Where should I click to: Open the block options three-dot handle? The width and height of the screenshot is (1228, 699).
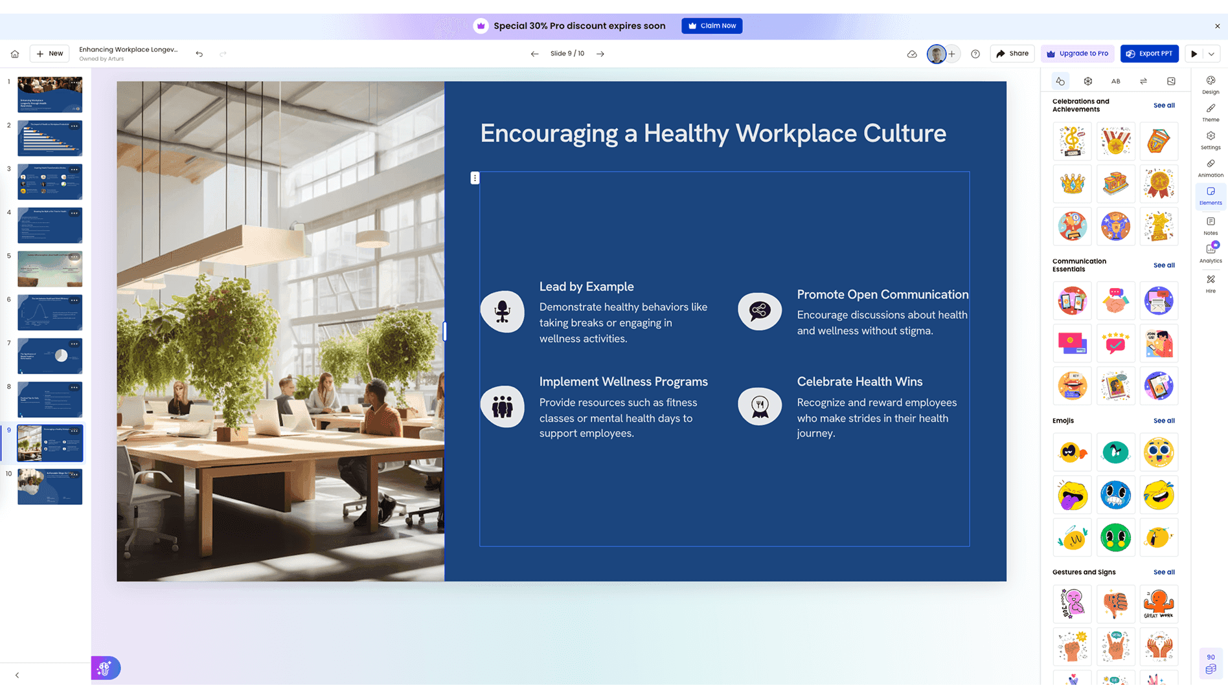[475, 178]
